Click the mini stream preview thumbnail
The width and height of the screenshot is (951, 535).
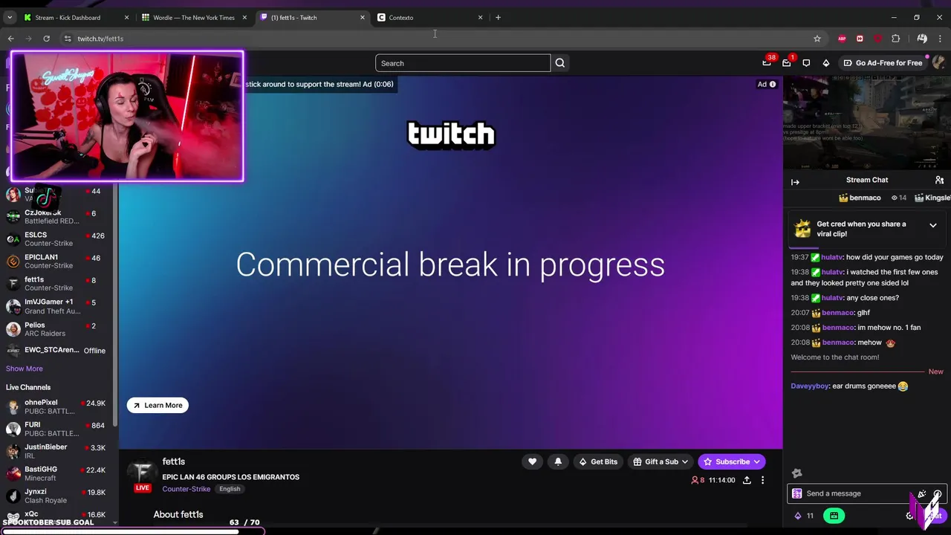[x=866, y=123]
